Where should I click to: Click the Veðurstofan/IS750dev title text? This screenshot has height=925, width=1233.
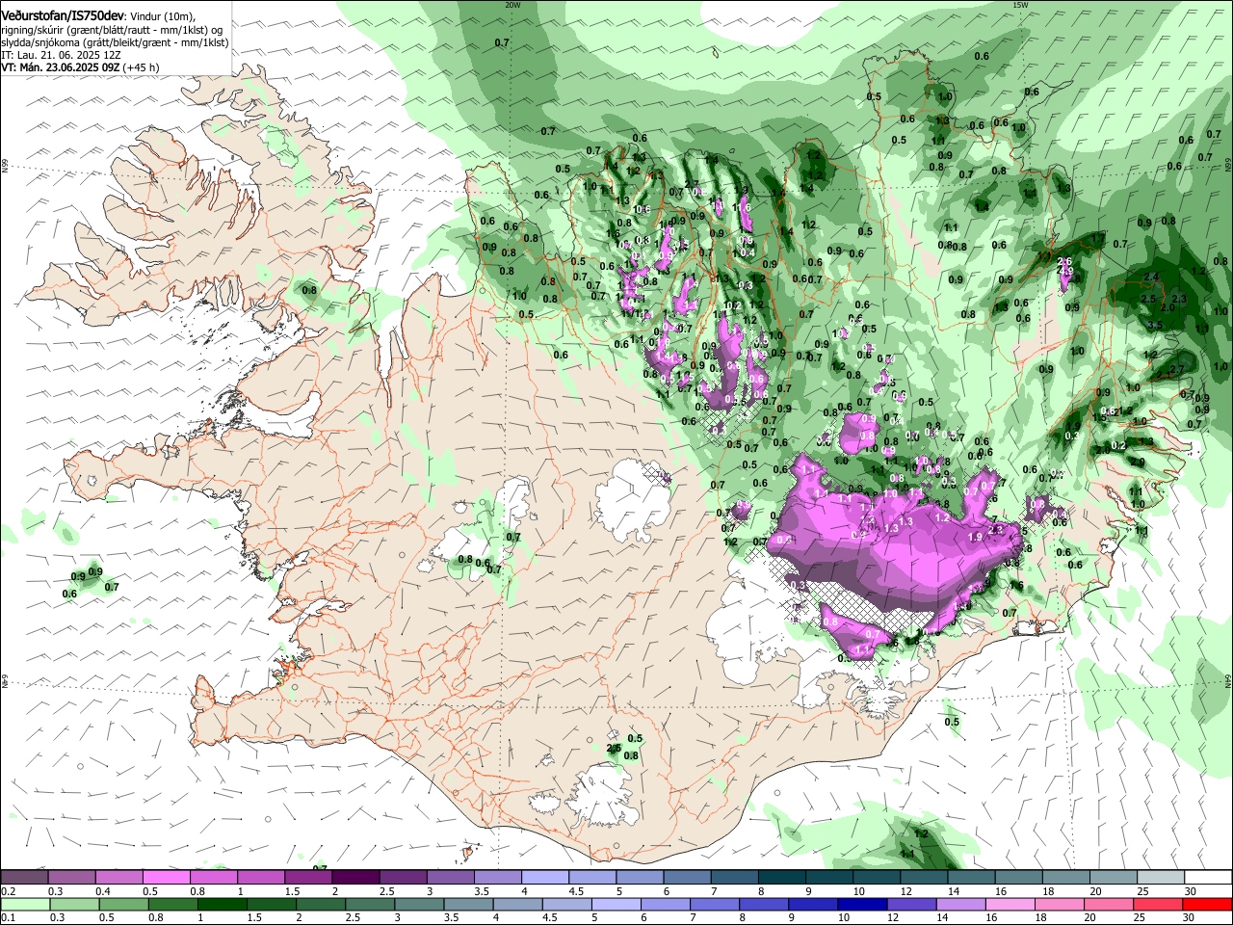(63, 15)
